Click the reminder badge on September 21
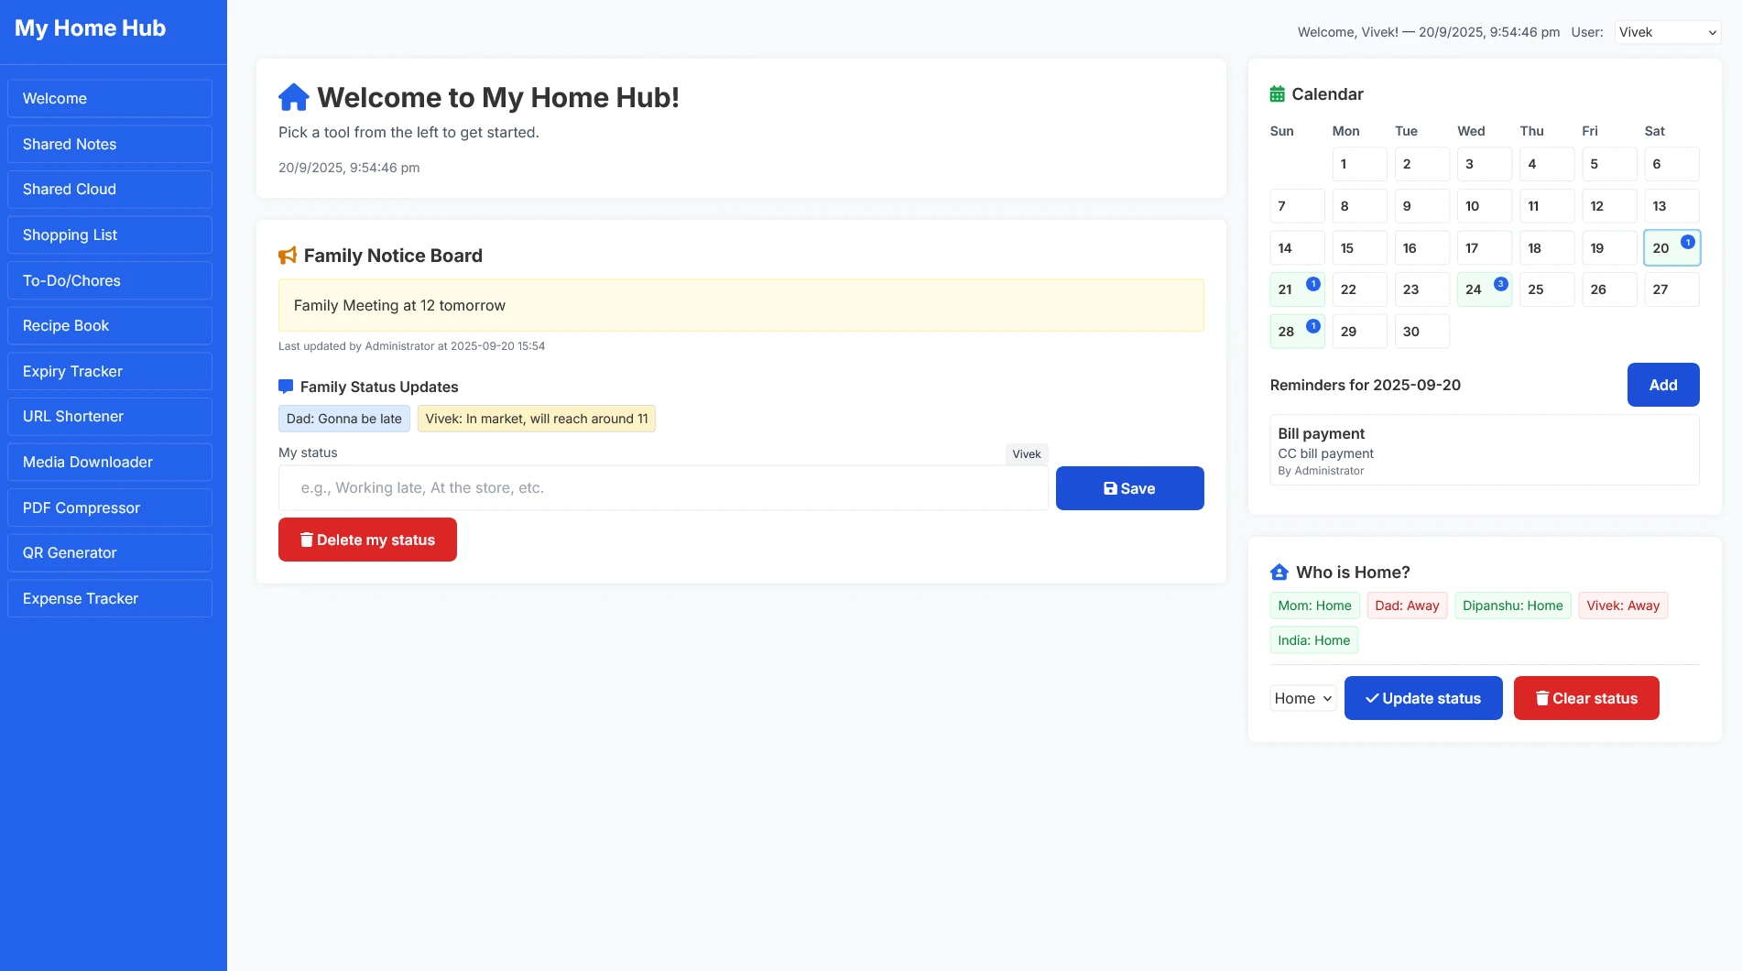The width and height of the screenshot is (1742, 971). coord(1312,284)
